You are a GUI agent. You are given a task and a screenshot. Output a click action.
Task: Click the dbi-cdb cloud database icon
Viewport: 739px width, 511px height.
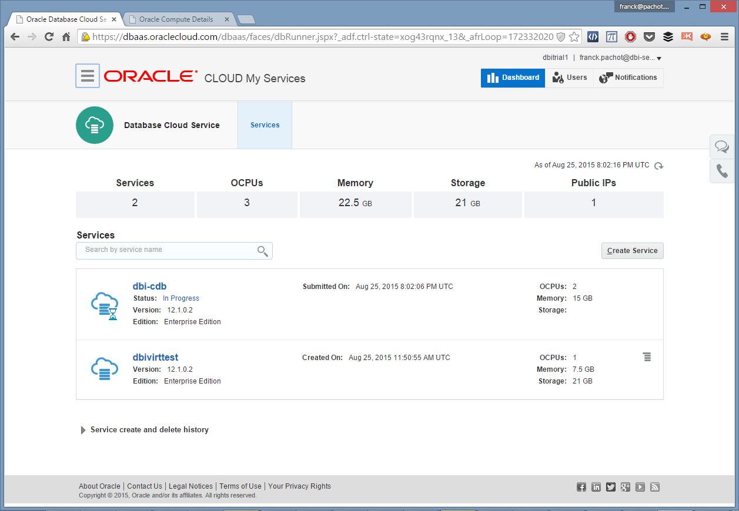pyautogui.click(x=105, y=307)
